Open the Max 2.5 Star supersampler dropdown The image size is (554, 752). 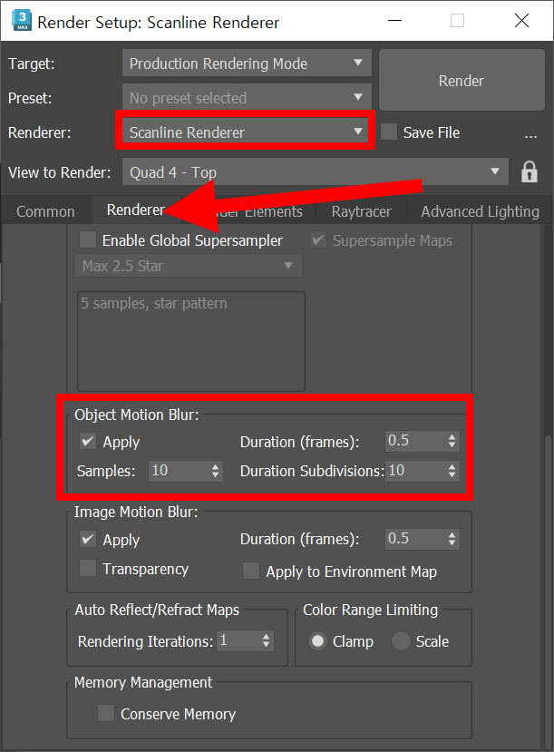[x=189, y=266]
